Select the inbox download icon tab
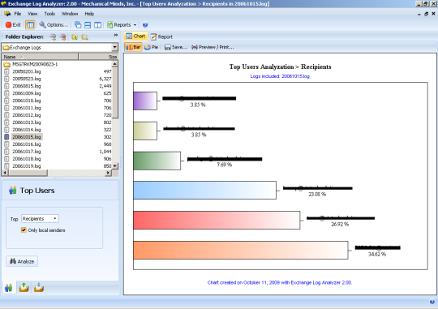This screenshot has height=309, width=438. pyautogui.click(x=39, y=287)
